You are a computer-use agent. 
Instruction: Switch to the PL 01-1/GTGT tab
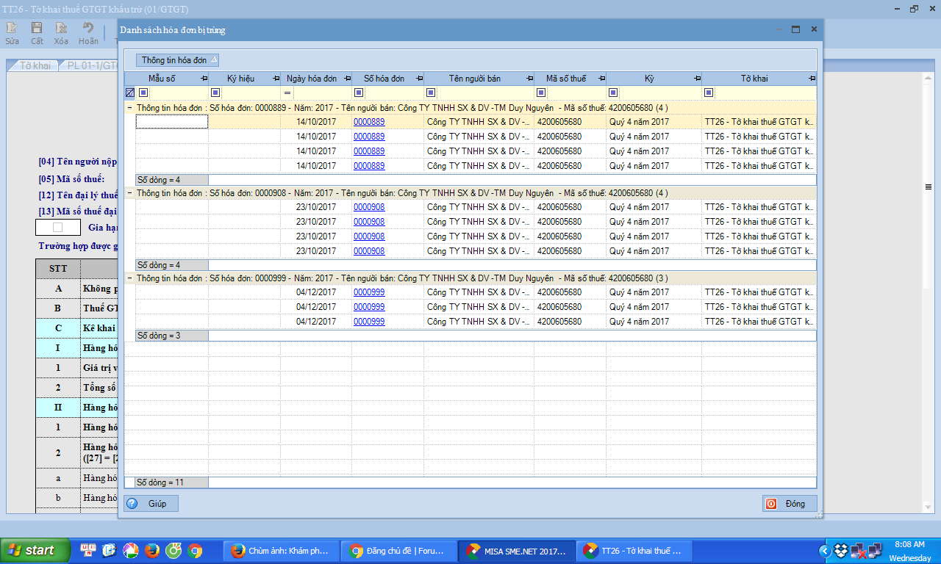(x=92, y=65)
